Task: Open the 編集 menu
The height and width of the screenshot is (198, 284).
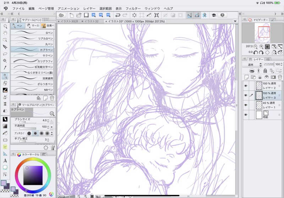Action: (32, 9)
